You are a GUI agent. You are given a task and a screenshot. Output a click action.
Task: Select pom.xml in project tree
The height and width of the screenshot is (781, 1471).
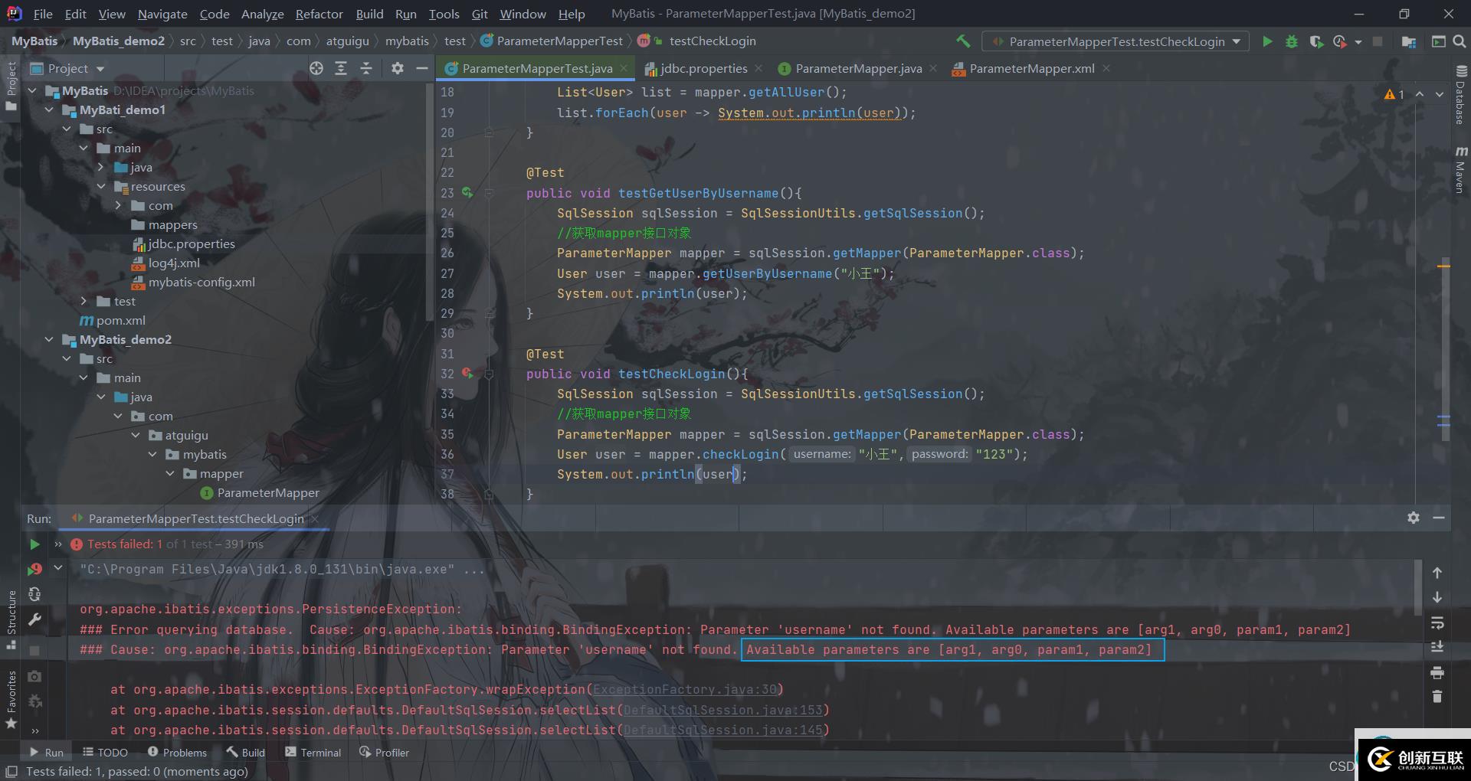(113, 320)
